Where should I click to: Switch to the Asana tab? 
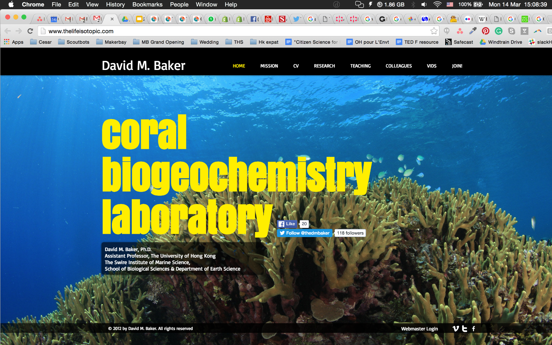coord(40,19)
